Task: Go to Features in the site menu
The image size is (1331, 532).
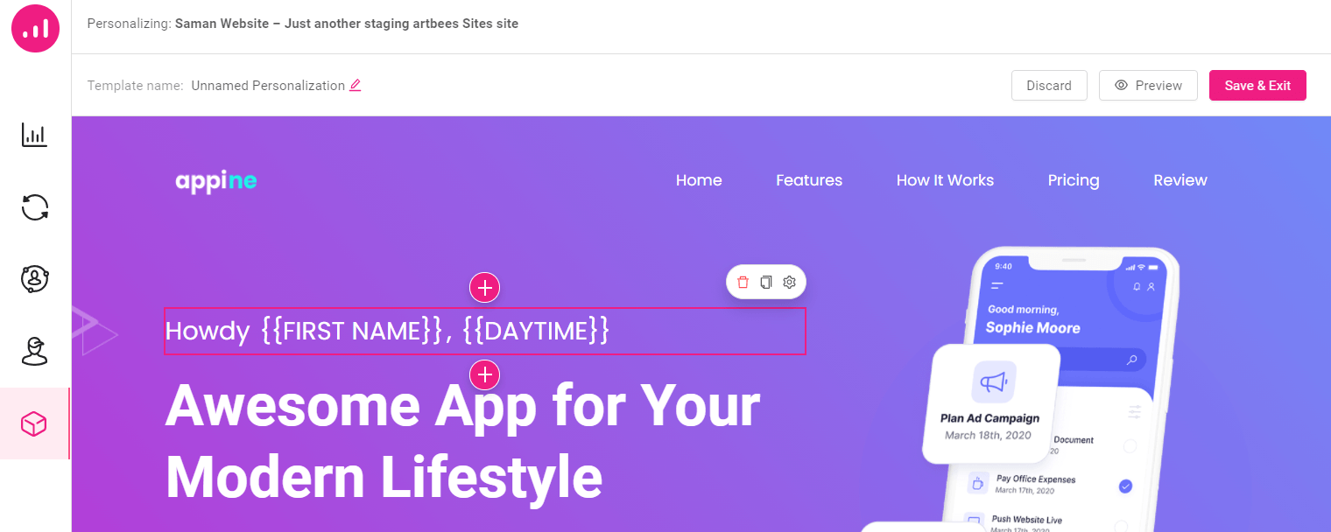Action: [x=809, y=180]
